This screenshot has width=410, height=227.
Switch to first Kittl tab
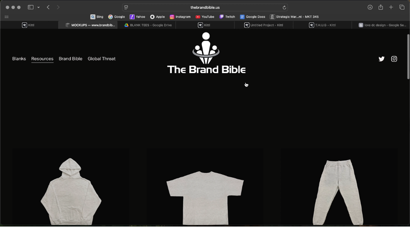click(30, 25)
